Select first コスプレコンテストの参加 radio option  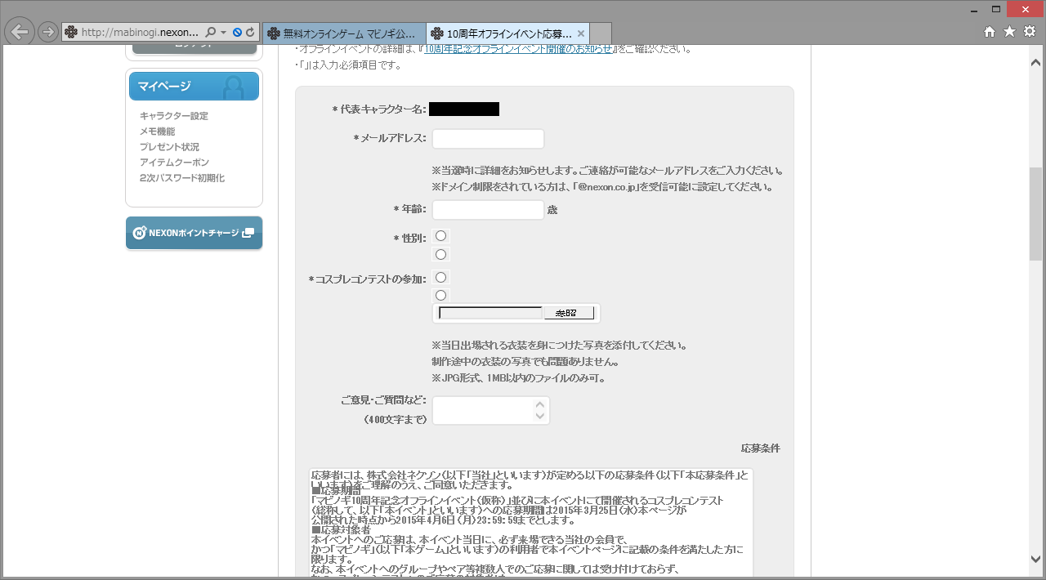[441, 278]
